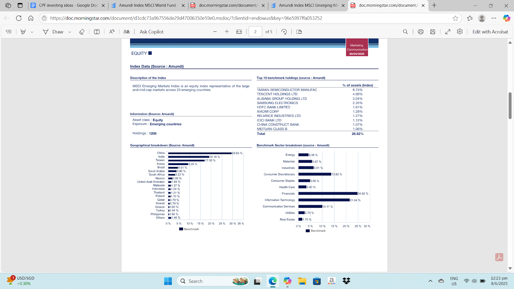This screenshot has height=289, width=514.
Task: Add a text box to PDF
Action: click(x=97, y=32)
